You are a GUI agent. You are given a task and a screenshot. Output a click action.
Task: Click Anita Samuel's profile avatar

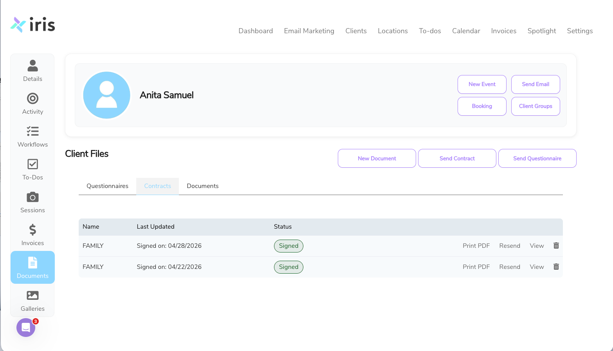click(106, 95)
